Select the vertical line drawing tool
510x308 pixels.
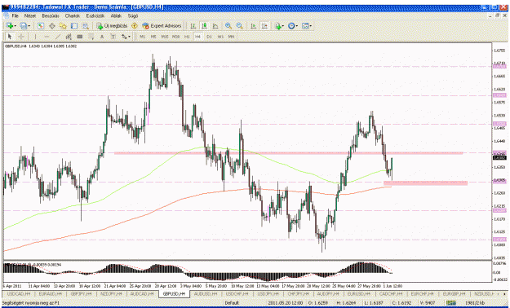pos(35,37)
